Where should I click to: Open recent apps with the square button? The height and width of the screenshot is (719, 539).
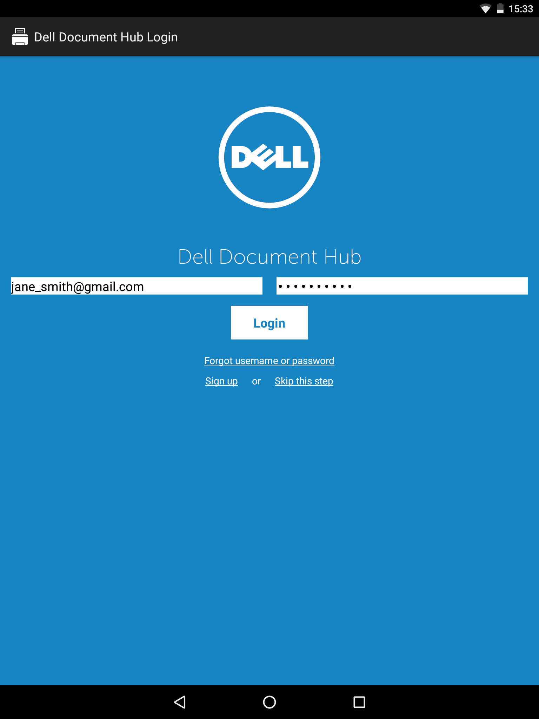(359, 702)
